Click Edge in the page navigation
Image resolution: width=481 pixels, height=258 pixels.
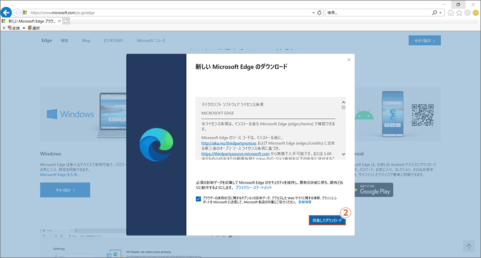[x=47, y=40]
